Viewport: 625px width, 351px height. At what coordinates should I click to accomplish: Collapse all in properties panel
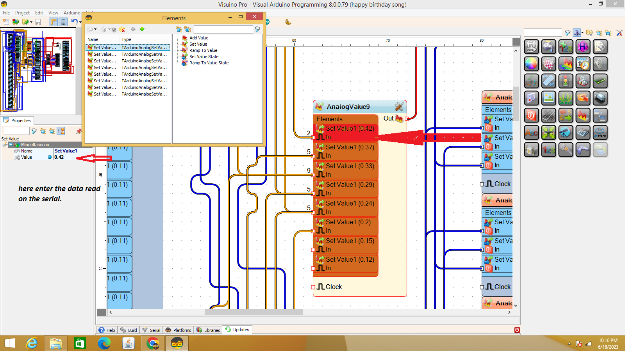(52, 131)
